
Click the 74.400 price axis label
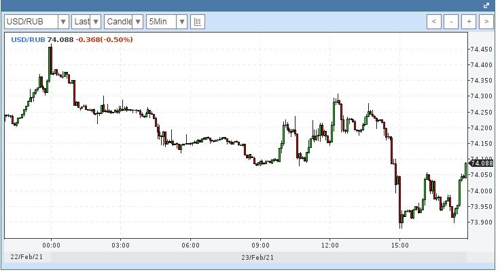click(481, 65)
